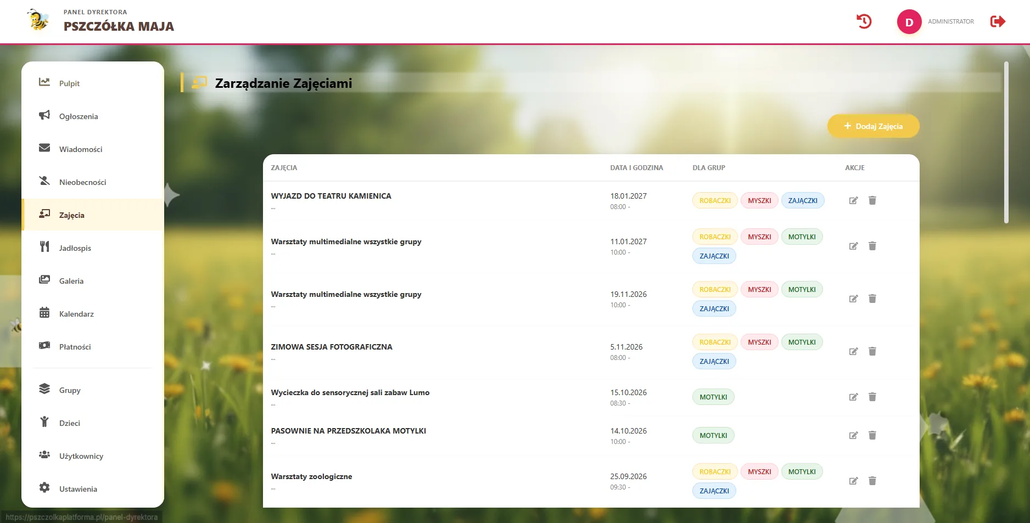Image resolution: width=1030 pixels, height=523 pixels.
Task: Go to Galeria in the sidebar
Action: pyautogui.click(x=93, y=281)
